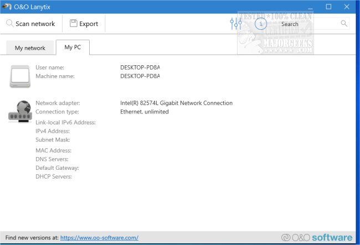Click the Connection type label

57,112
